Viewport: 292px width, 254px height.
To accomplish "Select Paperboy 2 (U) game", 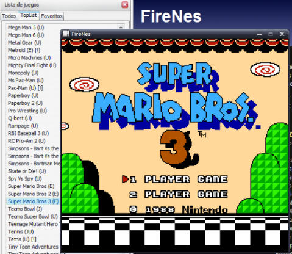I will pos(25,103).
